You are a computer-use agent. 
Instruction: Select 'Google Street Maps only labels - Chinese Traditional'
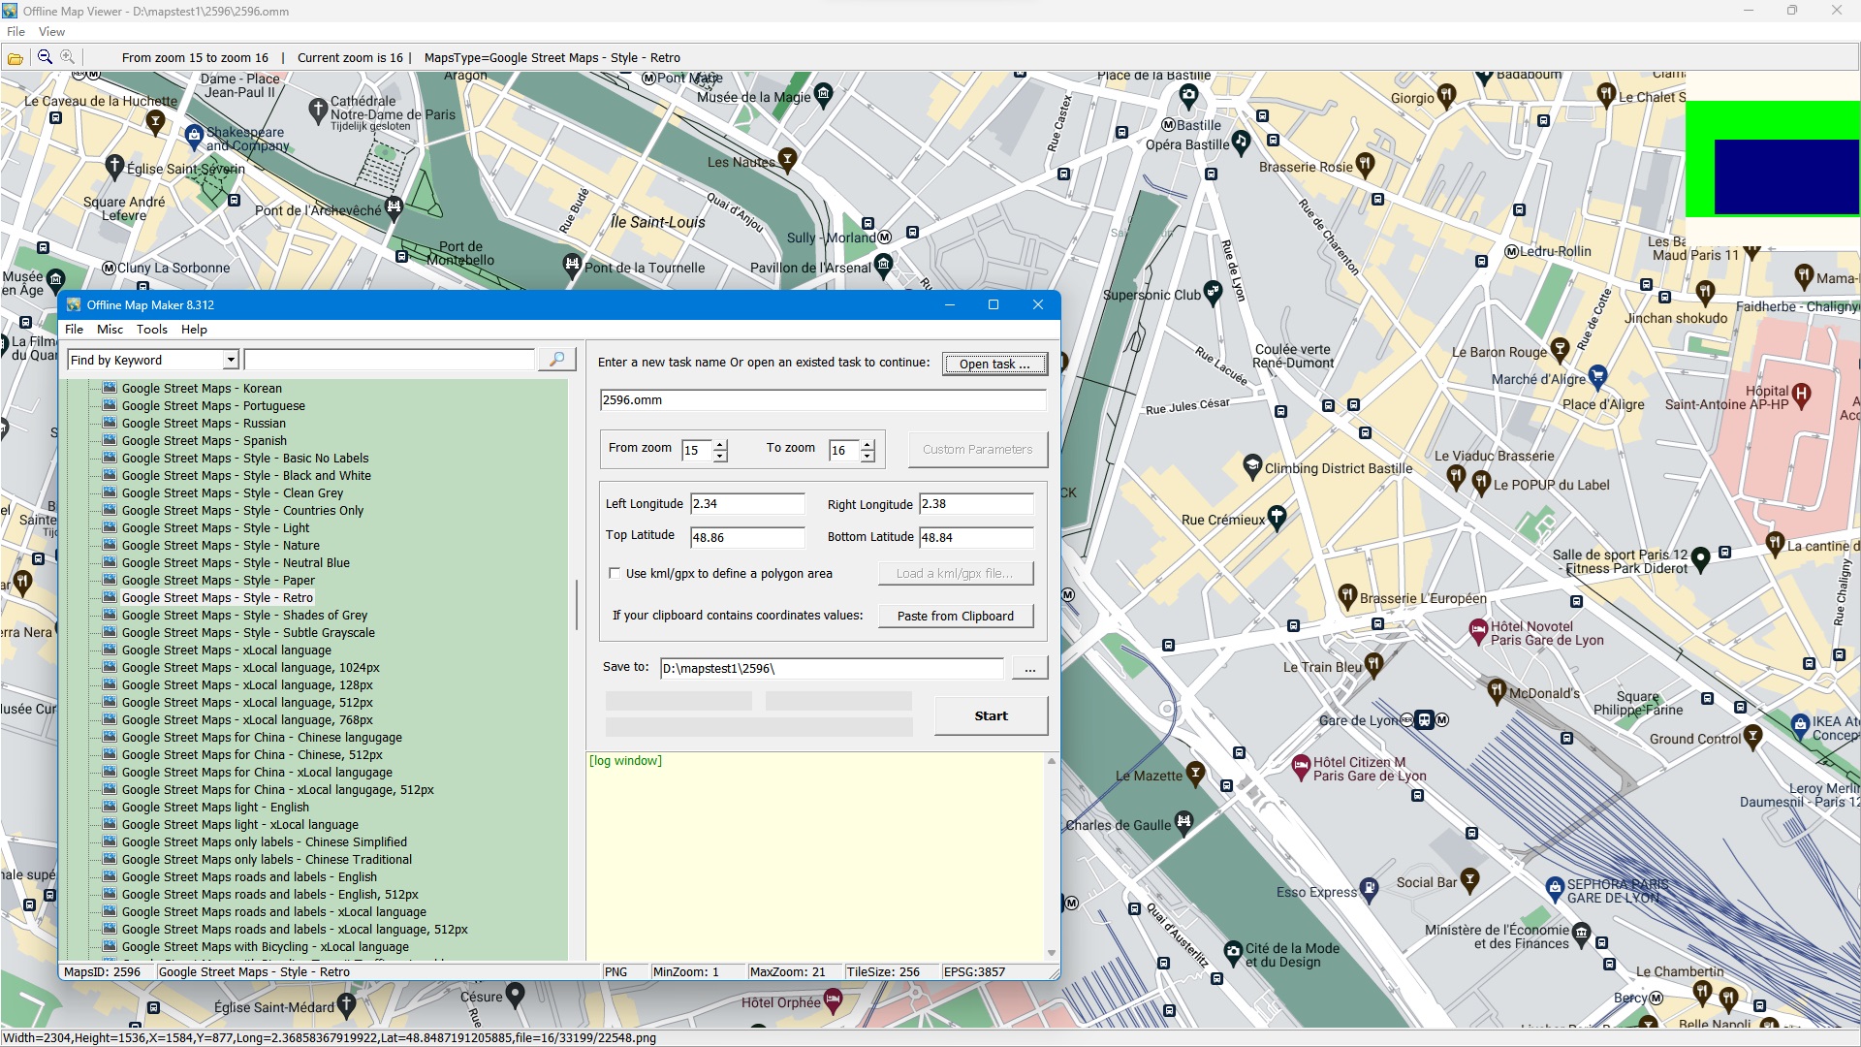pyautogui.click(x=267, y=859)
